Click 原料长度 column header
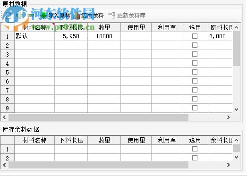Viewport: 247px width, 176px height. point(221,27)
